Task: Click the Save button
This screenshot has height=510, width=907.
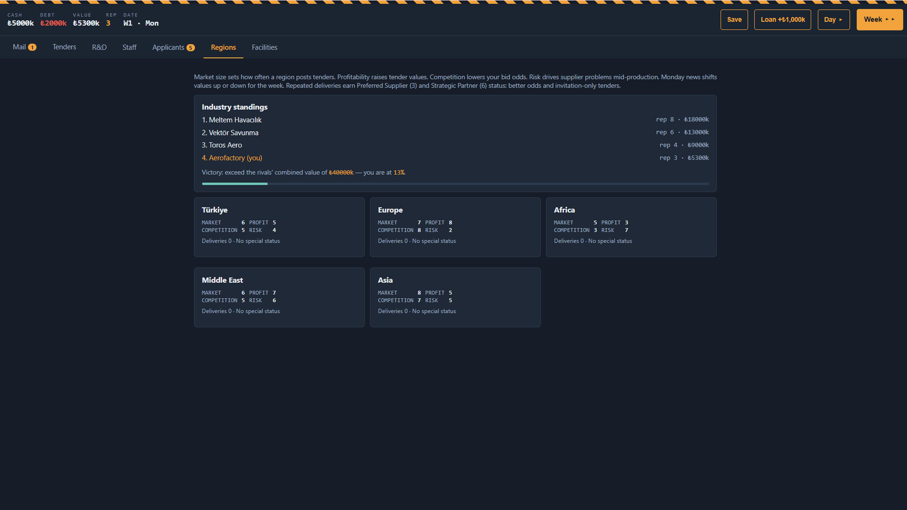Action: [734, 20]
